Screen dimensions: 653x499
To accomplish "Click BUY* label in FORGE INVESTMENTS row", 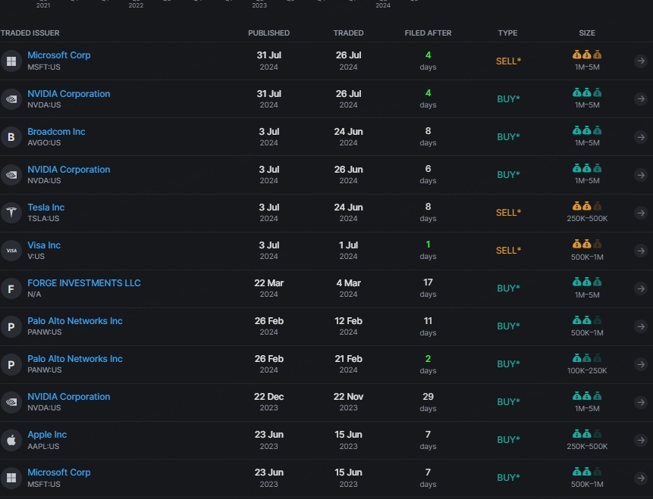I will (x=508, y=288).
